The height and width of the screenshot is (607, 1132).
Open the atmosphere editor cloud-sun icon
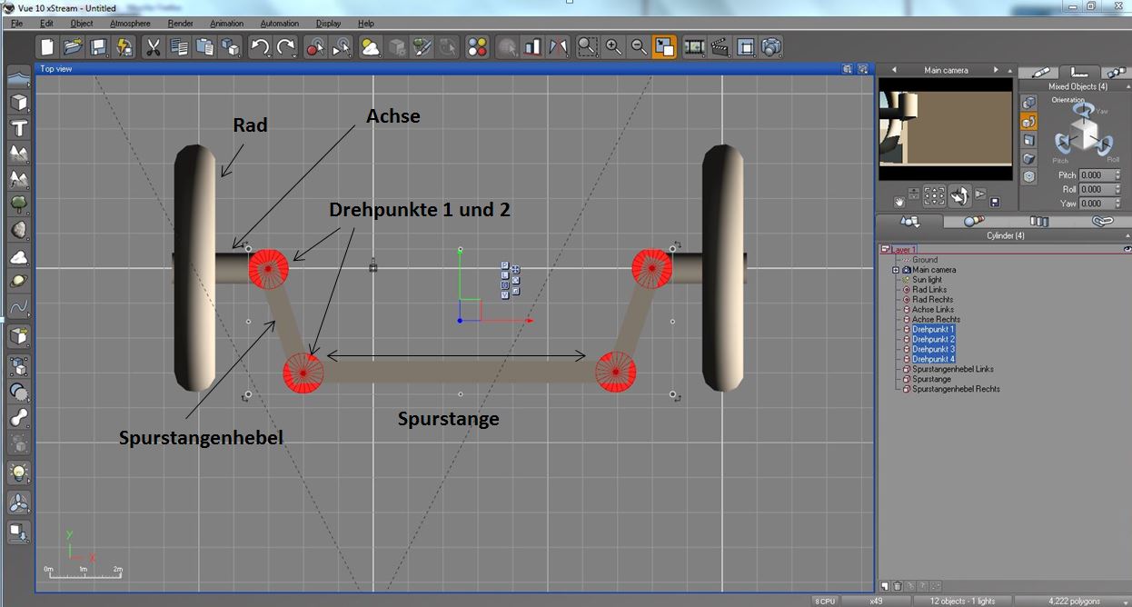coord(371,47)
